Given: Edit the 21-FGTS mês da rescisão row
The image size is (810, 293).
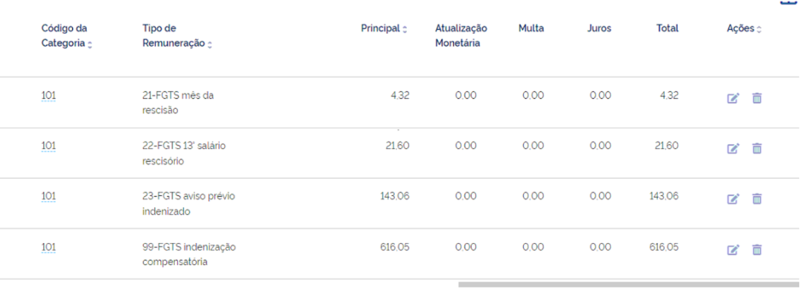Looking at the screenshot, I should [733, 98].
